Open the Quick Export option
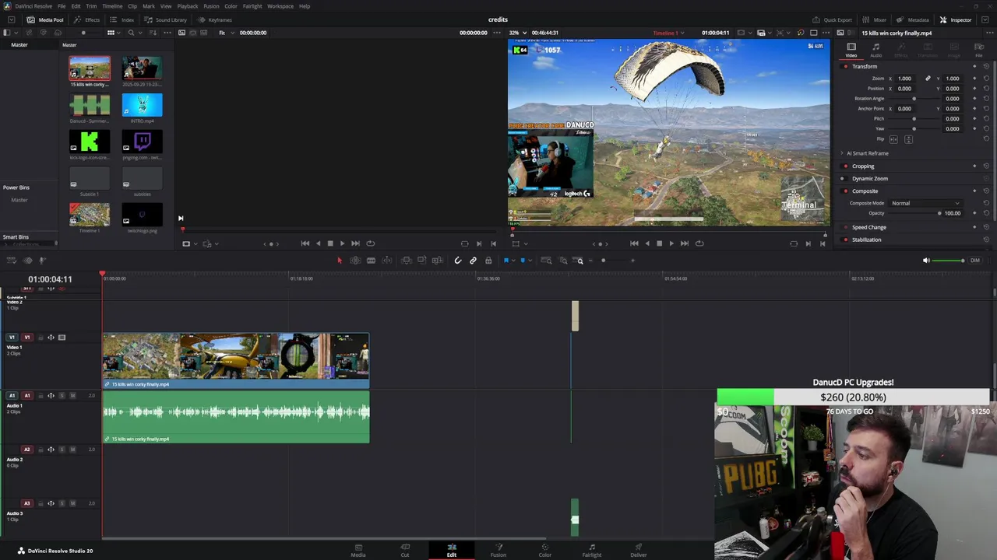Image resolution: width=997 pixels, height=560 pixels. coord(833,19)
